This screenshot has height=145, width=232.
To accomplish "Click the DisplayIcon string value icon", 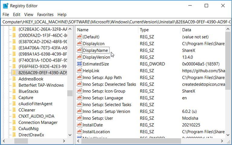I will point(79,44).
